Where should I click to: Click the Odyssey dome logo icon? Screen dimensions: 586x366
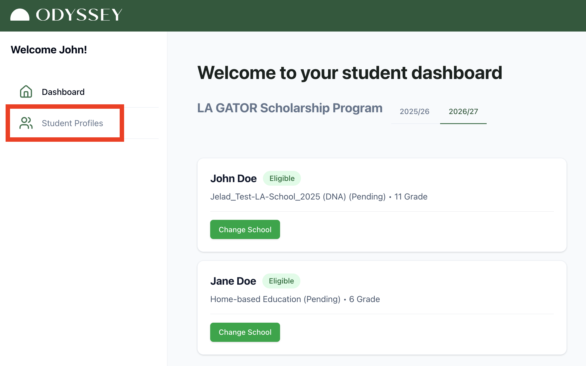click(20, 15)
